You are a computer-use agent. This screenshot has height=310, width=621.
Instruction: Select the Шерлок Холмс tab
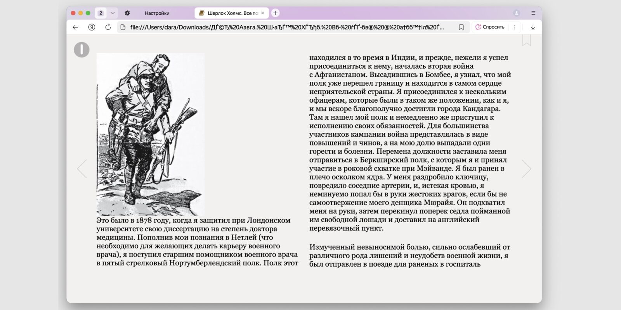232,13
